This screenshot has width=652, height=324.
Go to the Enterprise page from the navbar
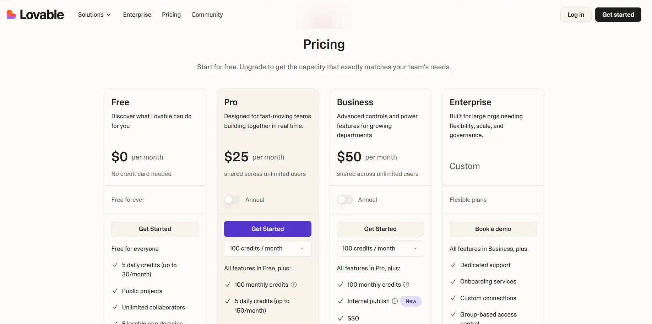(137, 15)
